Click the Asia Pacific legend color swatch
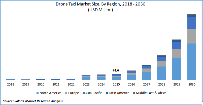 point(84,93)
